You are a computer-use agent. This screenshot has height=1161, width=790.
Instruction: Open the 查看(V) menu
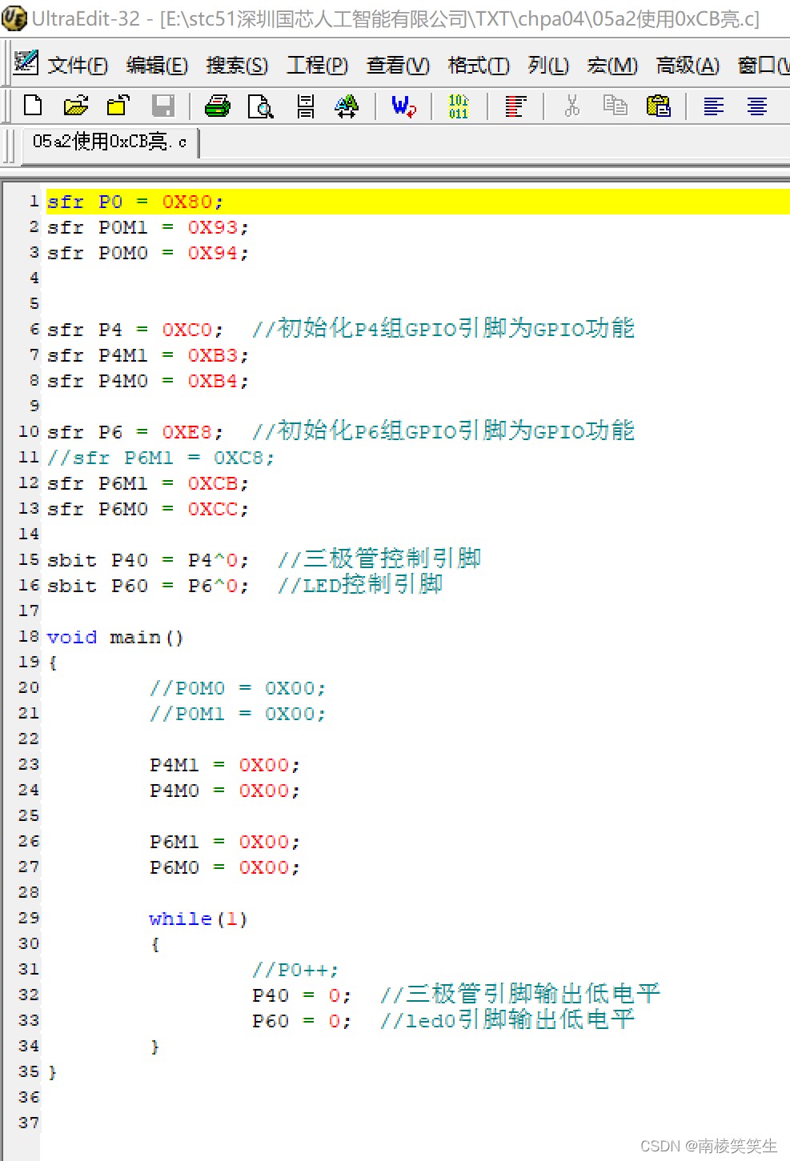398,65
